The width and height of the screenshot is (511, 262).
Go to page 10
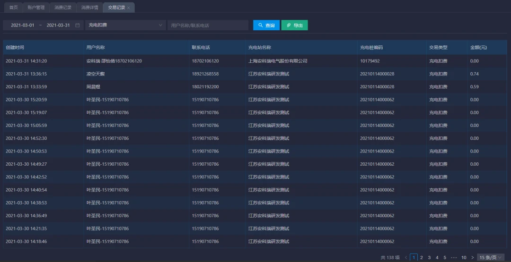coord(464,257)
